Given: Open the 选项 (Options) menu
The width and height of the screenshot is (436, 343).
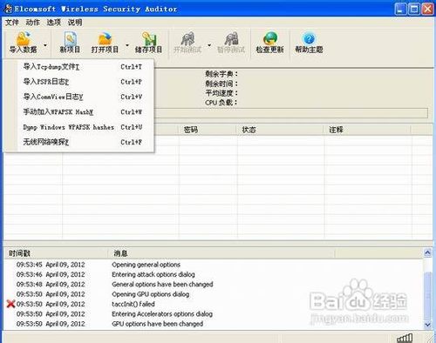Looking at the screenshot, I should [54, 23].
